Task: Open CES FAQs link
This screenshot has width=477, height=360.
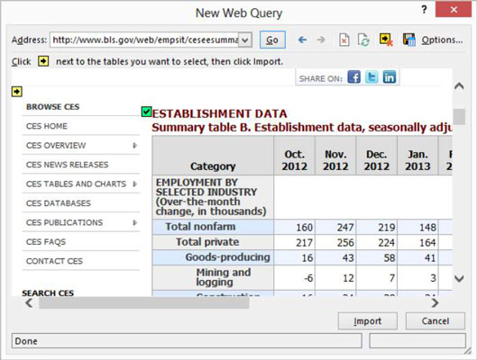Action: [x=46, y=242]
